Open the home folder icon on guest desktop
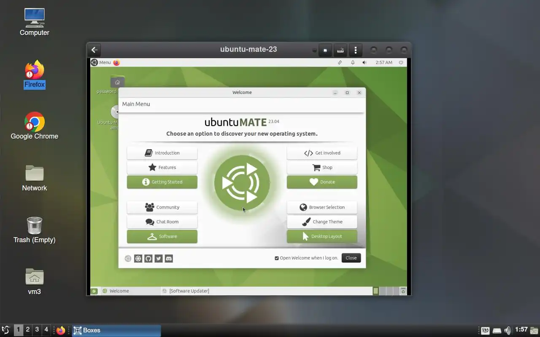This screenshot has height=337, width=540. [x=117, y=82]
